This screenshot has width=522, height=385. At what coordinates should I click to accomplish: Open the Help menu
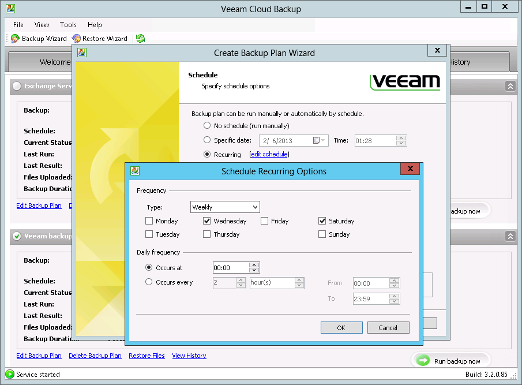point(95,25)
